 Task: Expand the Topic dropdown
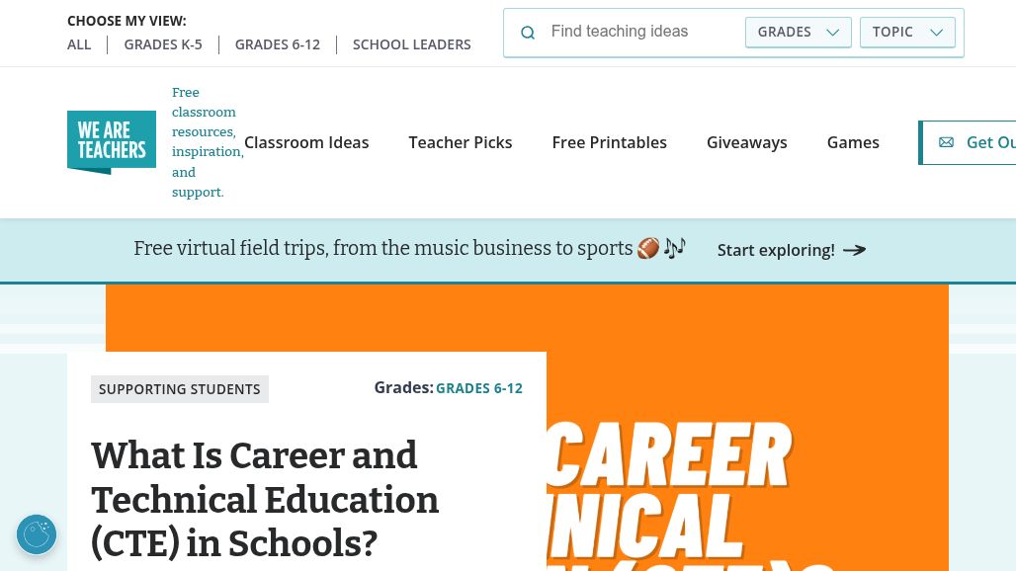point(907,32)
